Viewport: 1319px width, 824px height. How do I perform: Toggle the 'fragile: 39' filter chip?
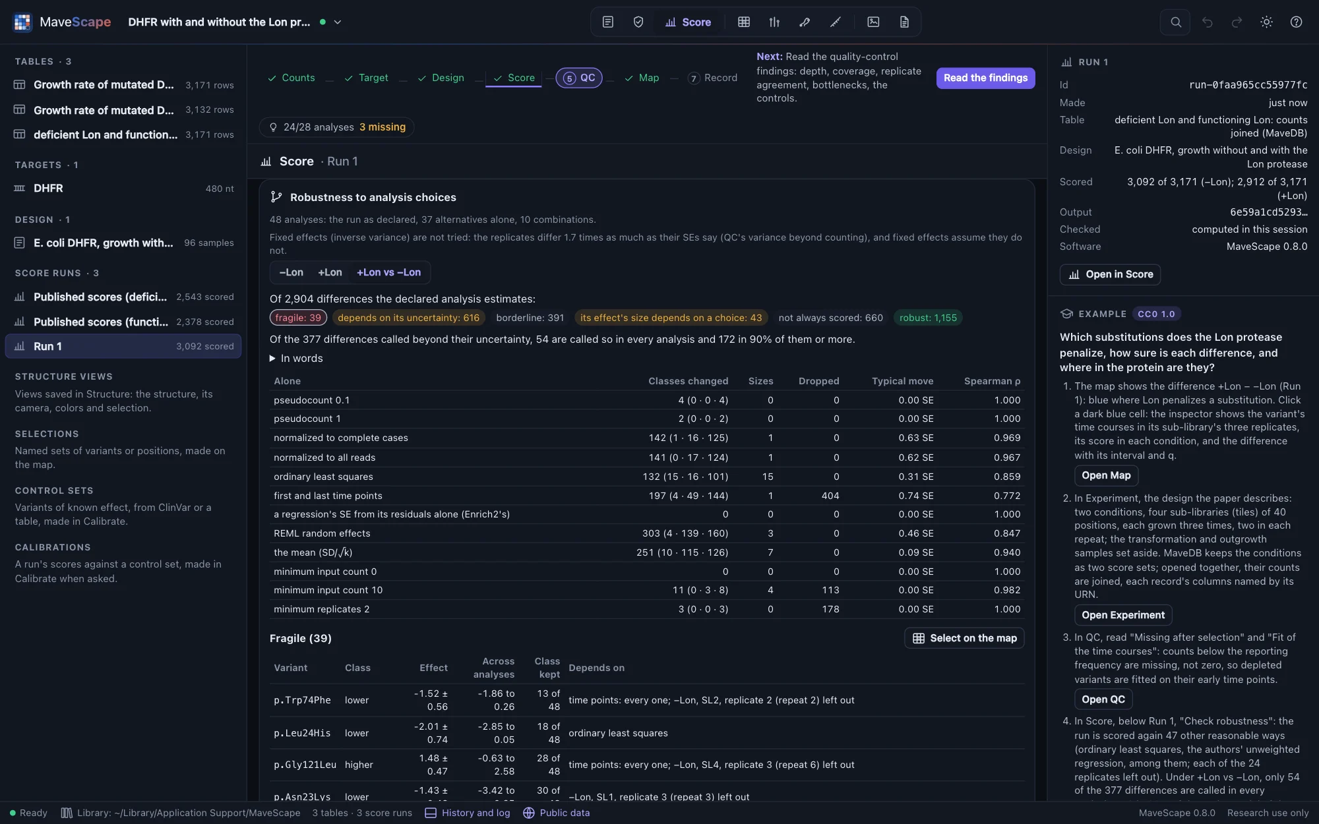[298, 318]
